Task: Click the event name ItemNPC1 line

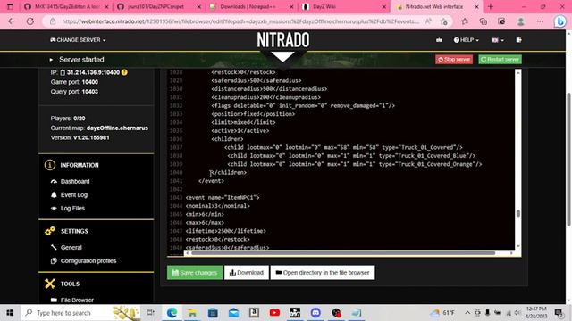Action: tap(223, 198)
